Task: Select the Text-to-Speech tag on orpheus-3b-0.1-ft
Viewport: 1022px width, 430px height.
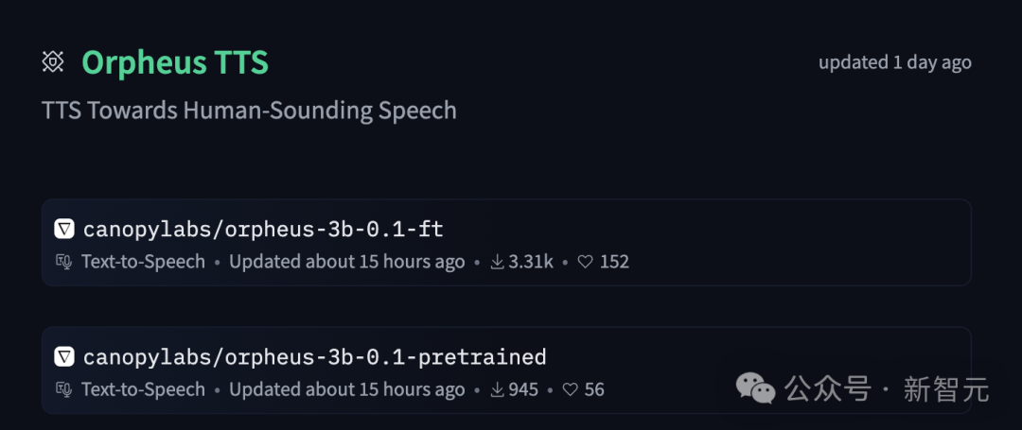Action: (x=143, y=262)
